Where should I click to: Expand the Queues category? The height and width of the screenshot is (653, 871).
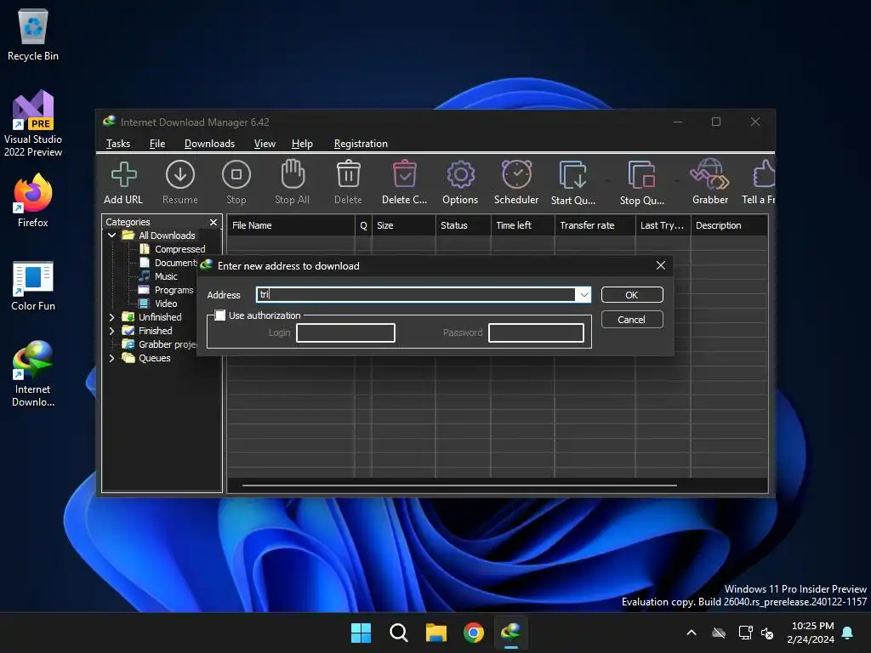(111, 358)
